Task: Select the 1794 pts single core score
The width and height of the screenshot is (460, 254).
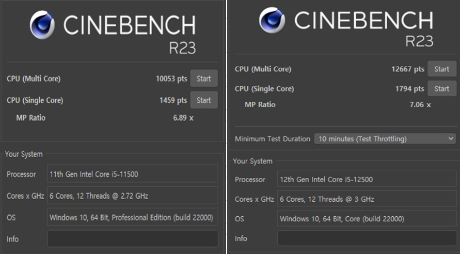Action: [x=409, y=89]
